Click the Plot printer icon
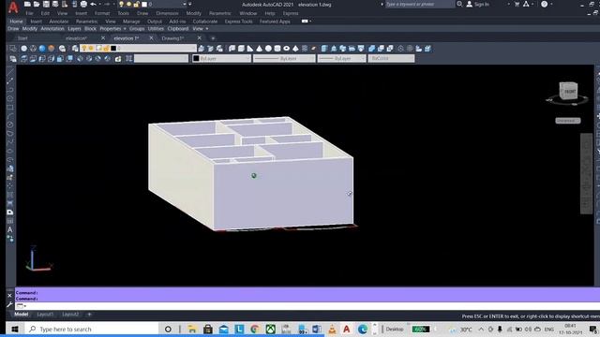Screen dimensions: 600x337 (x=83, y=4)
